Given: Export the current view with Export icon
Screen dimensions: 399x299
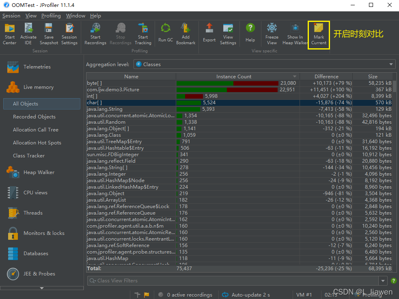Looking at the screenshot, I should click(x=209, y=32).
